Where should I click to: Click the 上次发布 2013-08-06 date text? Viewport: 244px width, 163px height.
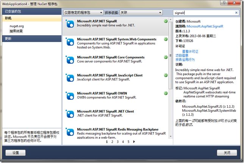196,36
